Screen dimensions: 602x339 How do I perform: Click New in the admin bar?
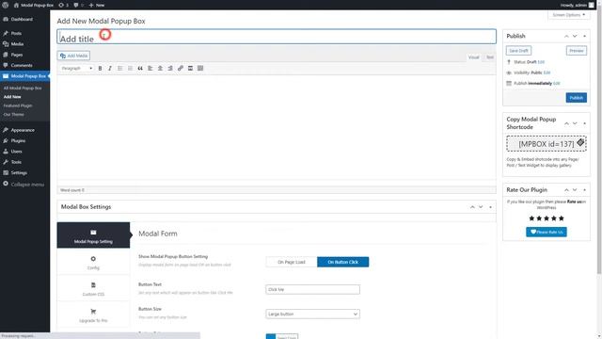click(97, 5)
